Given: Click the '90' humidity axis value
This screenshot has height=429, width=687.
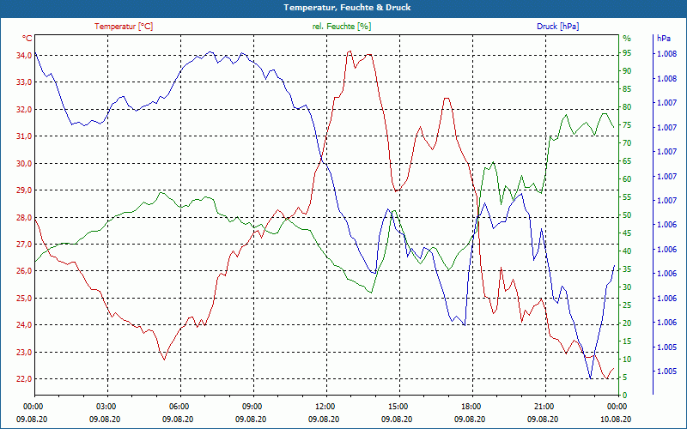Looking at the screenshot, I should click(627, 71).
